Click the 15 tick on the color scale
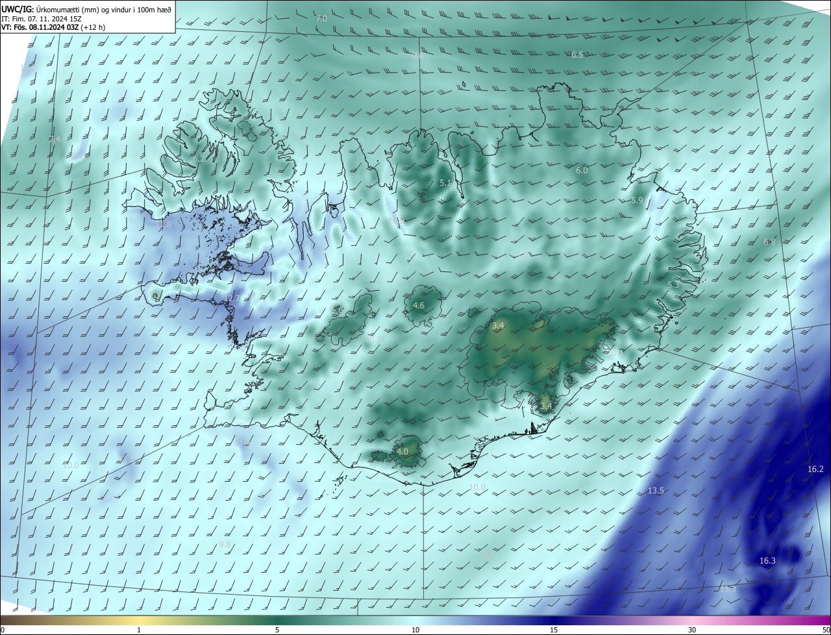The height and width of the screenshot is (635, 831). point(554,630)
